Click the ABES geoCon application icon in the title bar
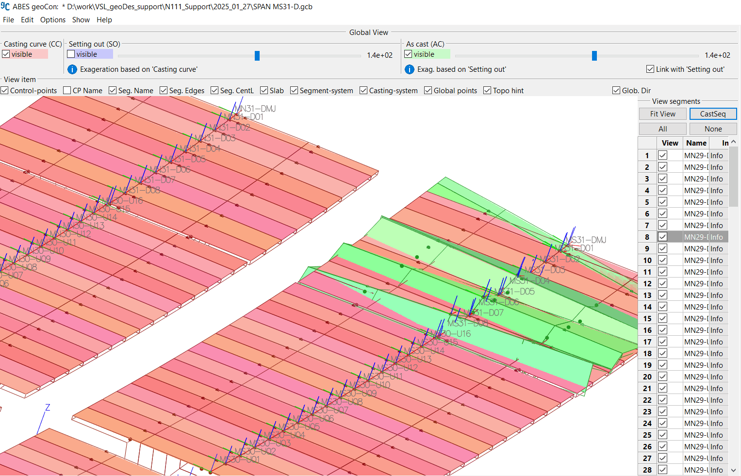Image resolution: width=741 pixels, height=476 pixels. (x=5, y=6)
